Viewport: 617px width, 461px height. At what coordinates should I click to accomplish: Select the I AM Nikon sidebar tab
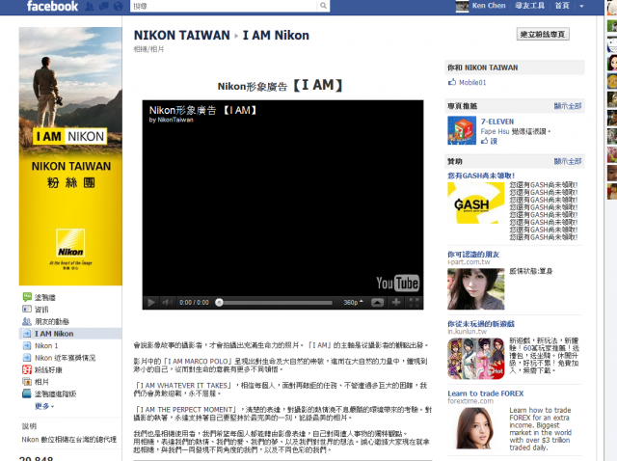pos(70,334)
